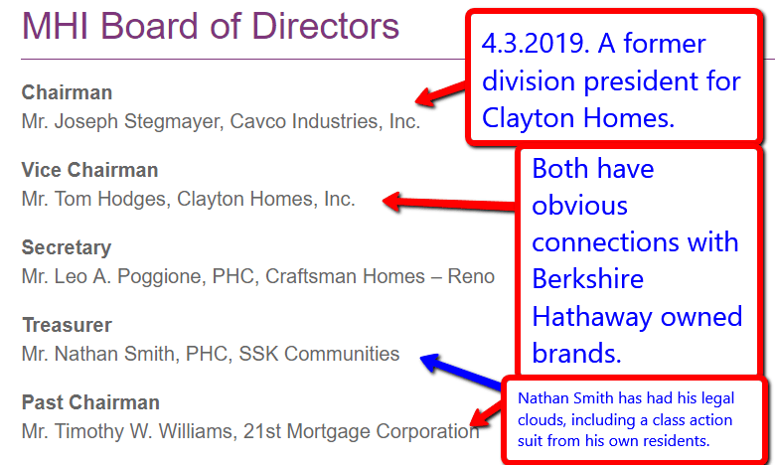Click the horizontal divider under the heading
The height and width of the screenshot is (465, 775).
click(238, 61)
